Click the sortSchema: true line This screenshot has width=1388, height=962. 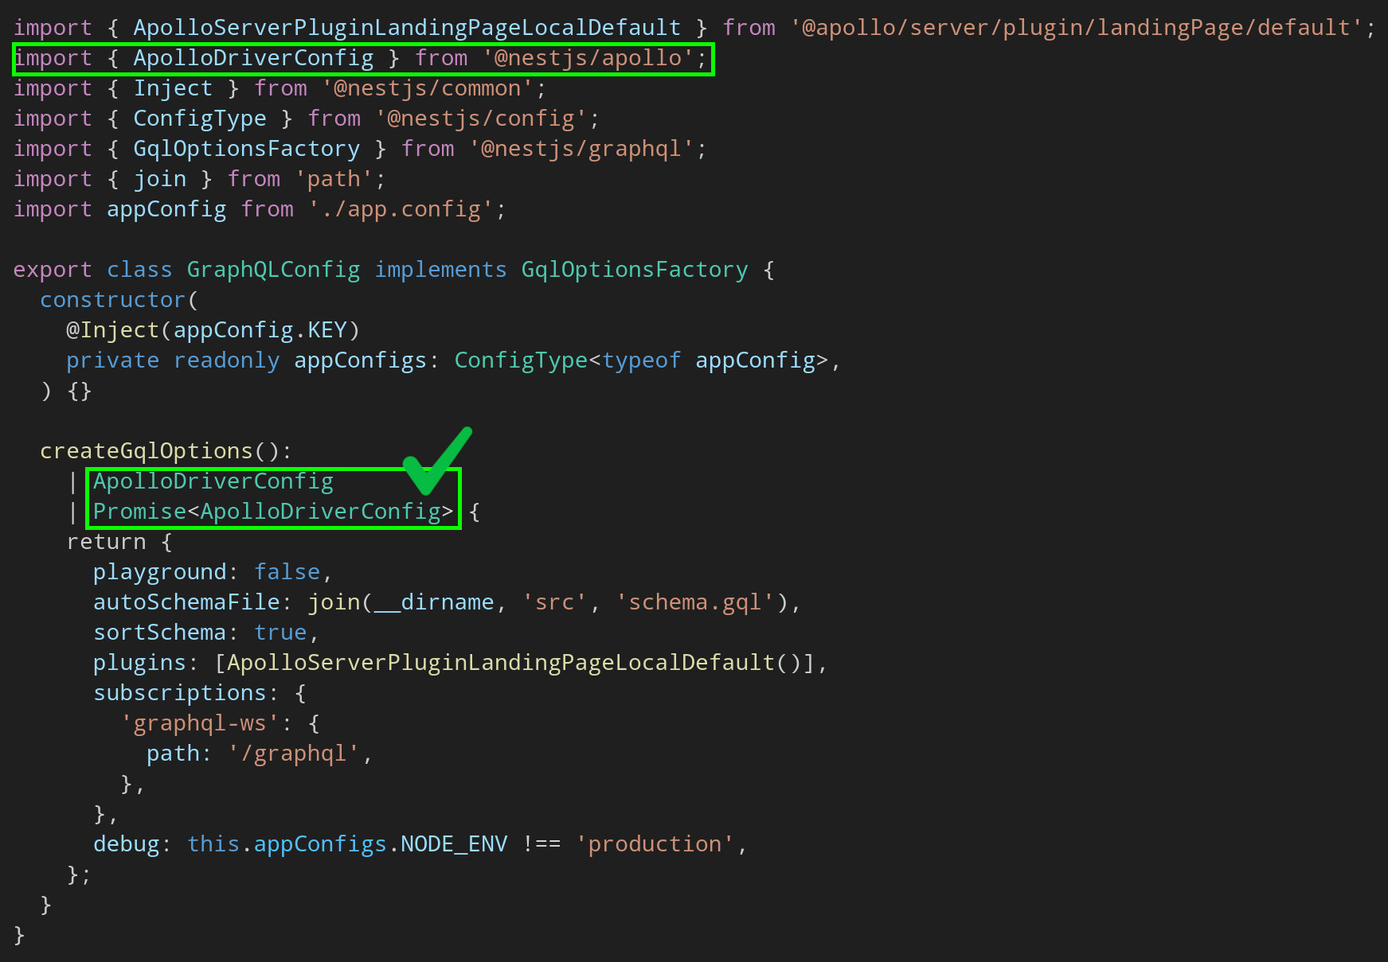pos(203,632)
